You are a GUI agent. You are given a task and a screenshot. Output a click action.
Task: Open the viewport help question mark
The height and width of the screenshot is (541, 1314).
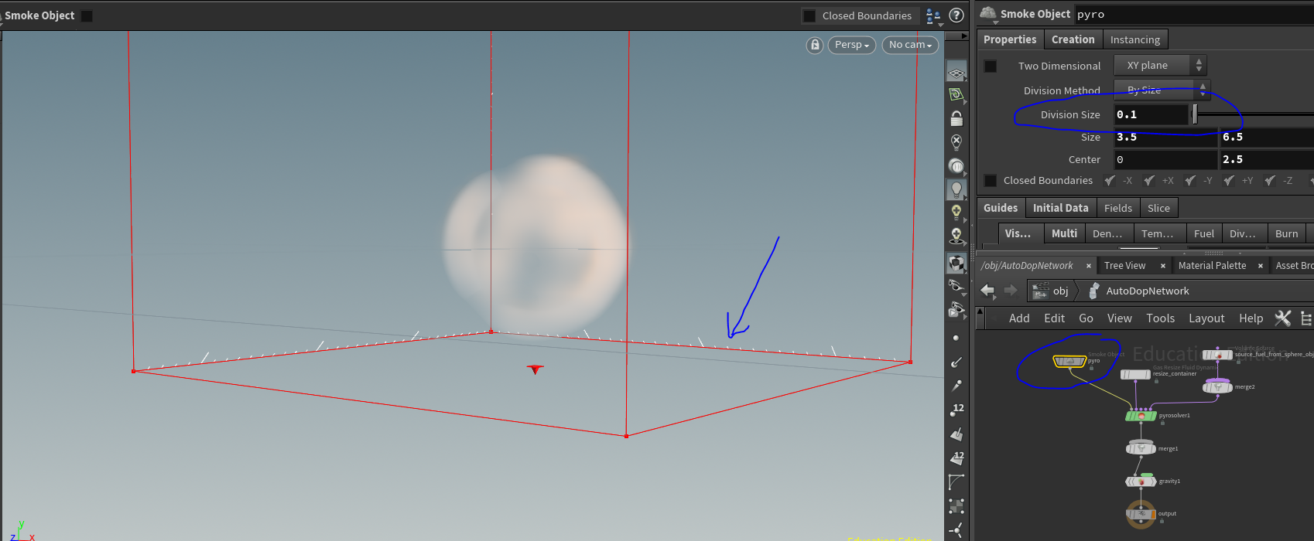(x=956, y=15)
